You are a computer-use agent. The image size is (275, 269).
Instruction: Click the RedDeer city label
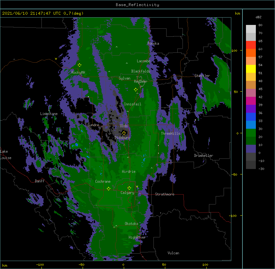(140, 81)
